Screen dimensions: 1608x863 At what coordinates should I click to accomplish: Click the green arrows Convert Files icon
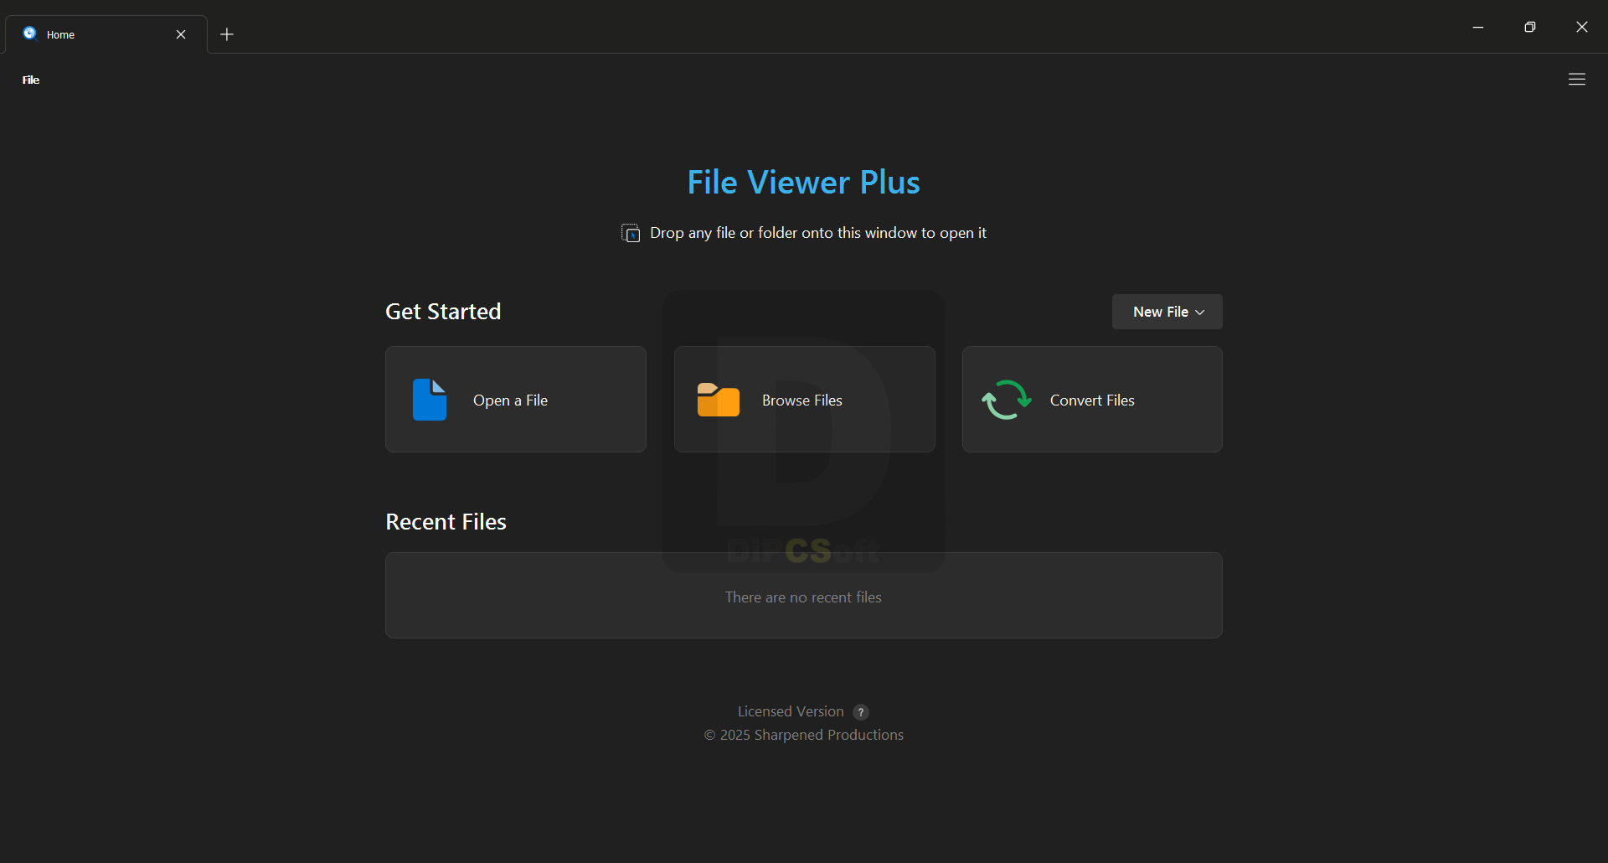point(1007,400)
